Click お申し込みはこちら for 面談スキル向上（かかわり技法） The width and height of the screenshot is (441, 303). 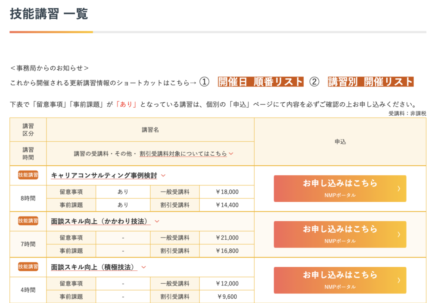tap(340, 235)
